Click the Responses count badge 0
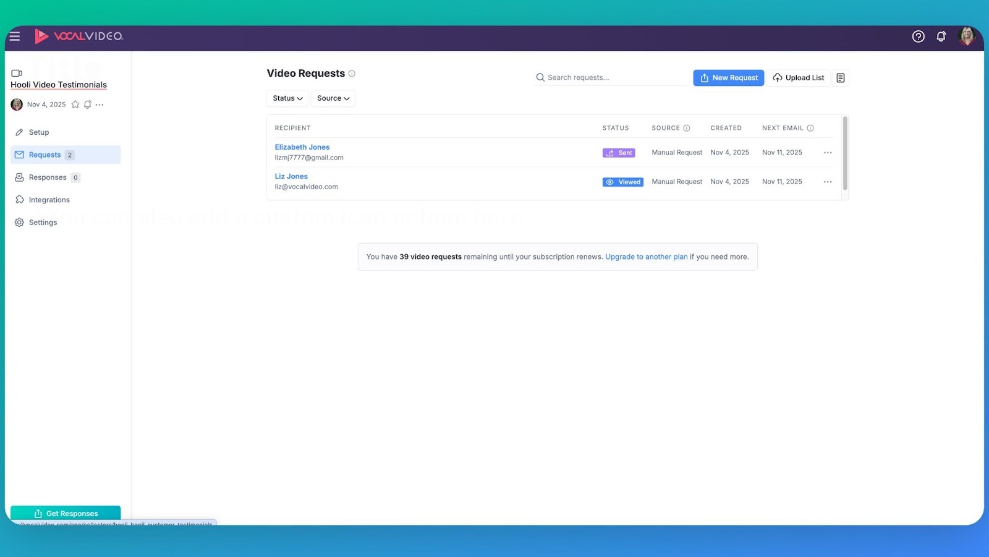The width and height of the screenshot is (989, 557). 75,177
